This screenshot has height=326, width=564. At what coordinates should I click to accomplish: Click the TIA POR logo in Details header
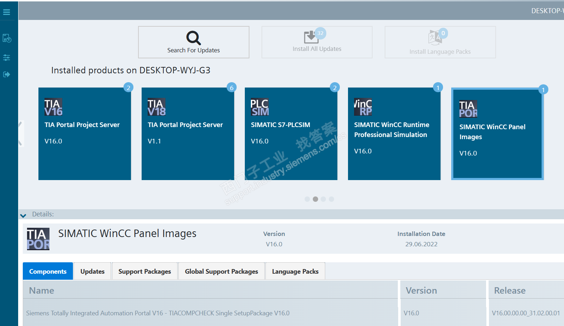tap(38, 239)
